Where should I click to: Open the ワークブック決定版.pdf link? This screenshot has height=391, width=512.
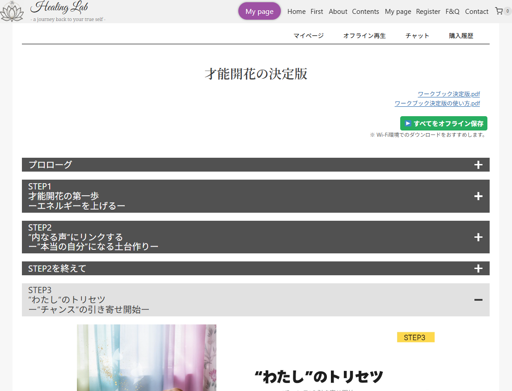coord(449,94)
